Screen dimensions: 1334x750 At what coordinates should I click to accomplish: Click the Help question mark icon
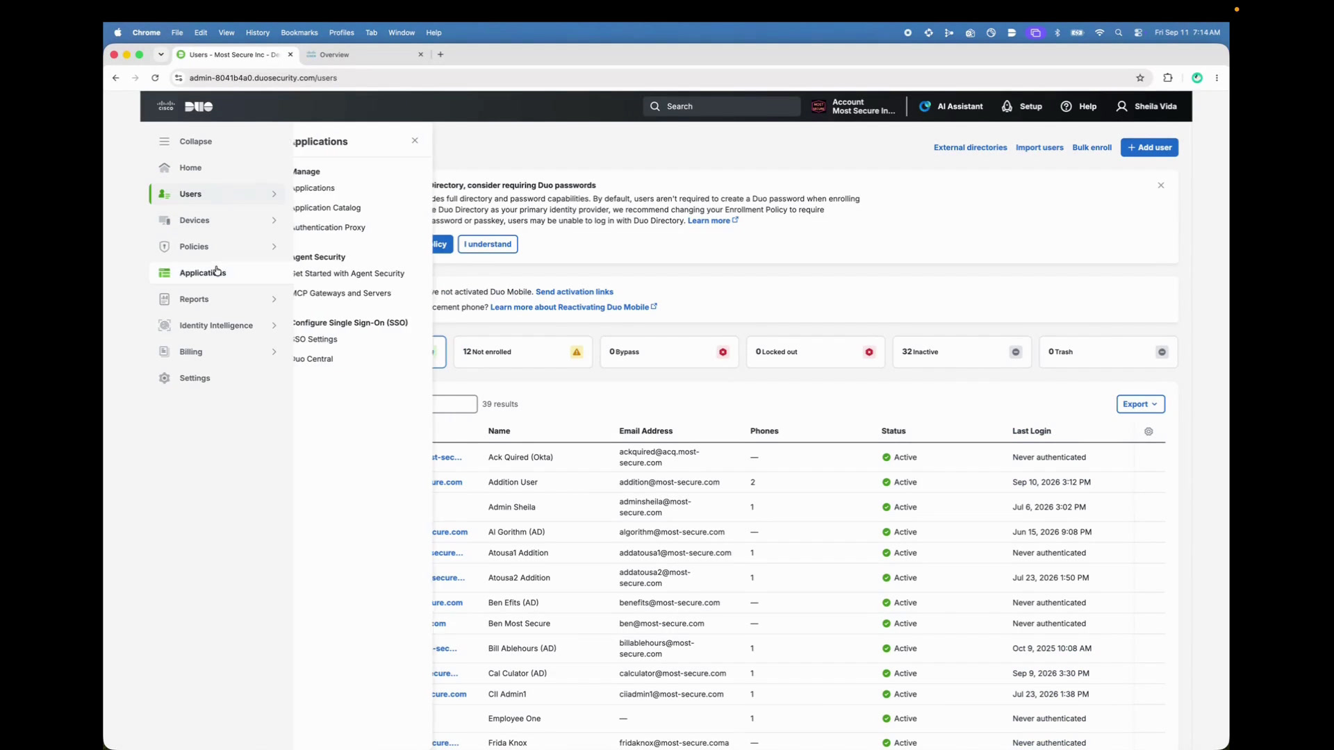point(1066,106)
